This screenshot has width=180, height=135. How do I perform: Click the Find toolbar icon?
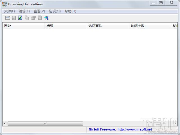tap(40, 18)
